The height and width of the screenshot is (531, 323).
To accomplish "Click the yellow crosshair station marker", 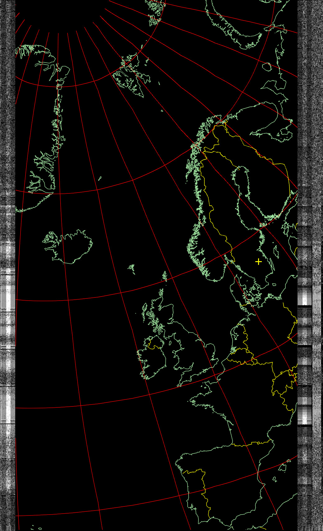I will click(258, 262).
